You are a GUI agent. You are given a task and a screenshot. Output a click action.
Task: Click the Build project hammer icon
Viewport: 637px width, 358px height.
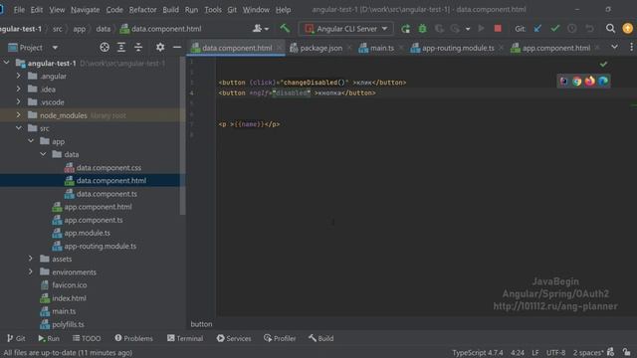[285, 29]
